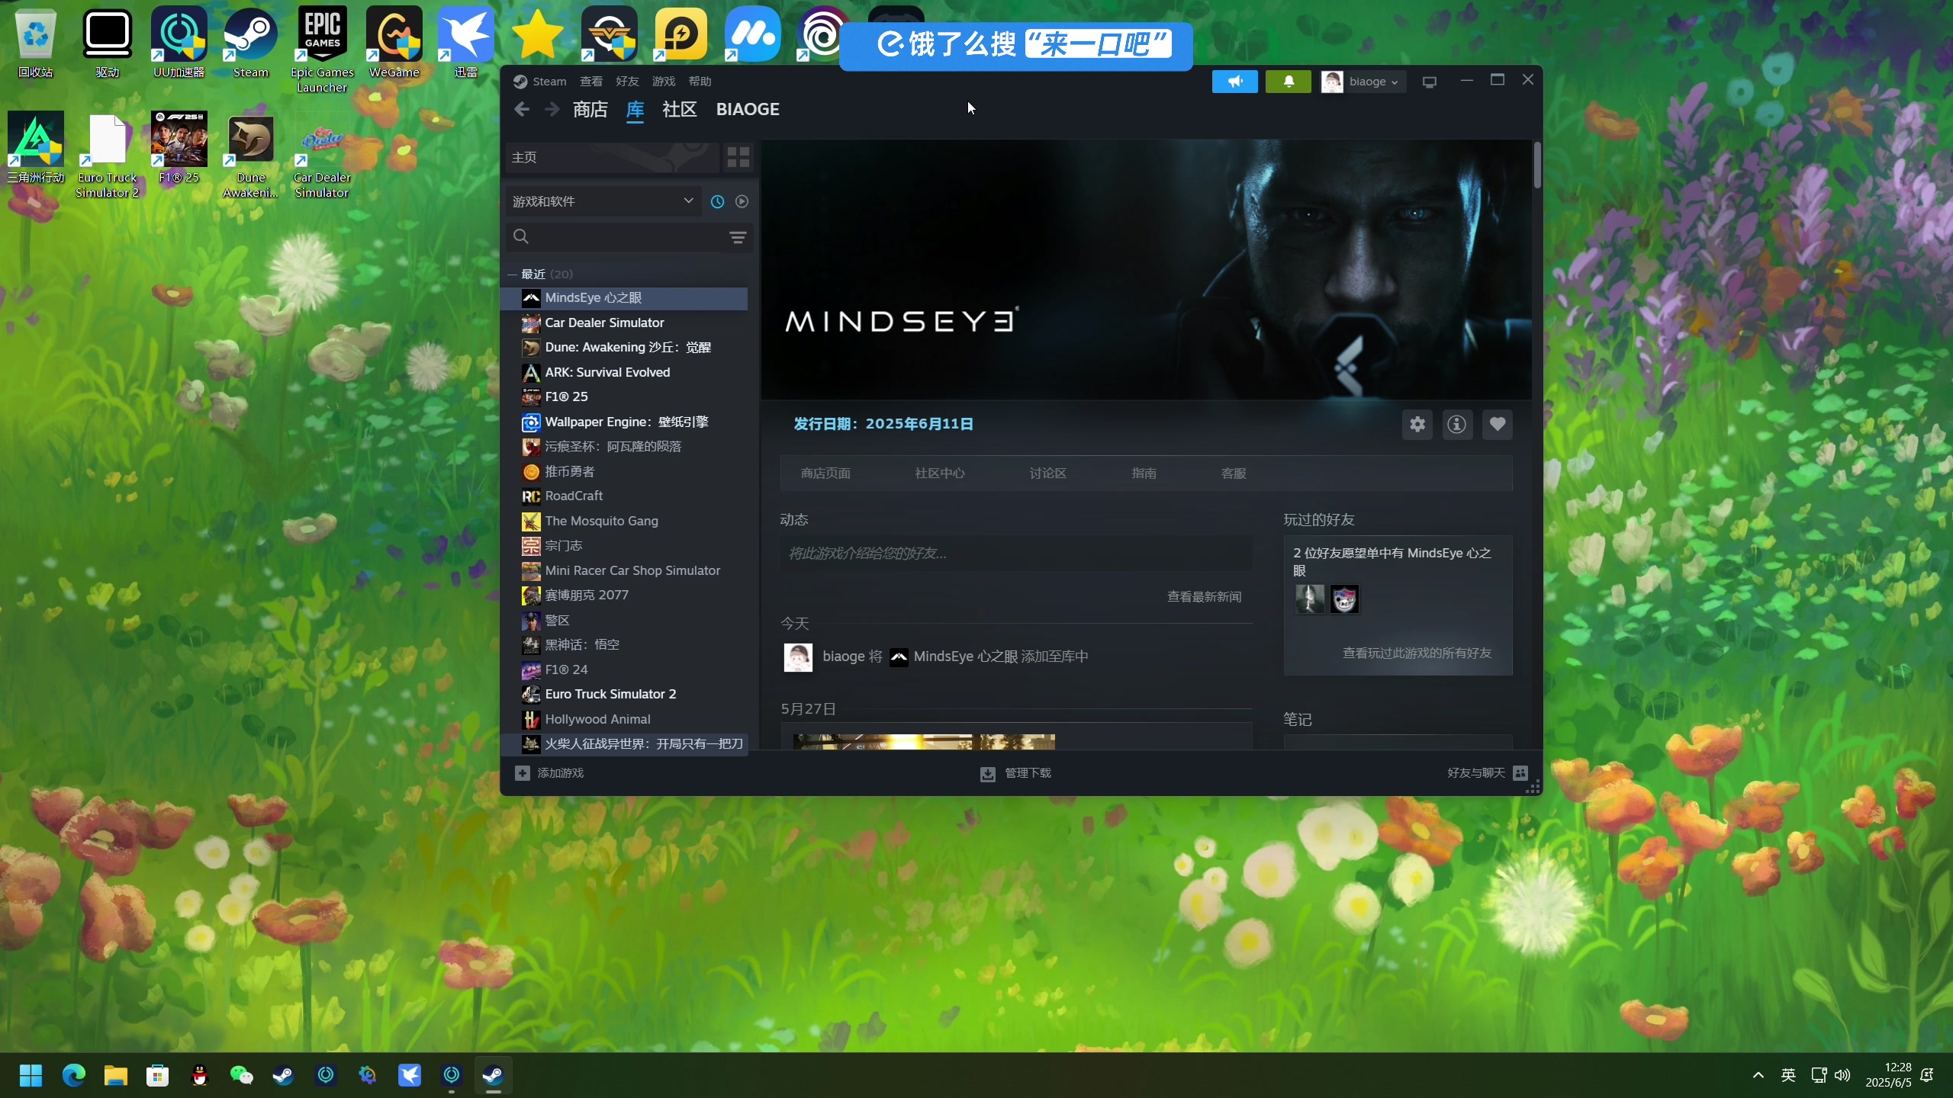
Task: Open the 帮助 menu
Action: pyautogui.click(x=700, y=82)
